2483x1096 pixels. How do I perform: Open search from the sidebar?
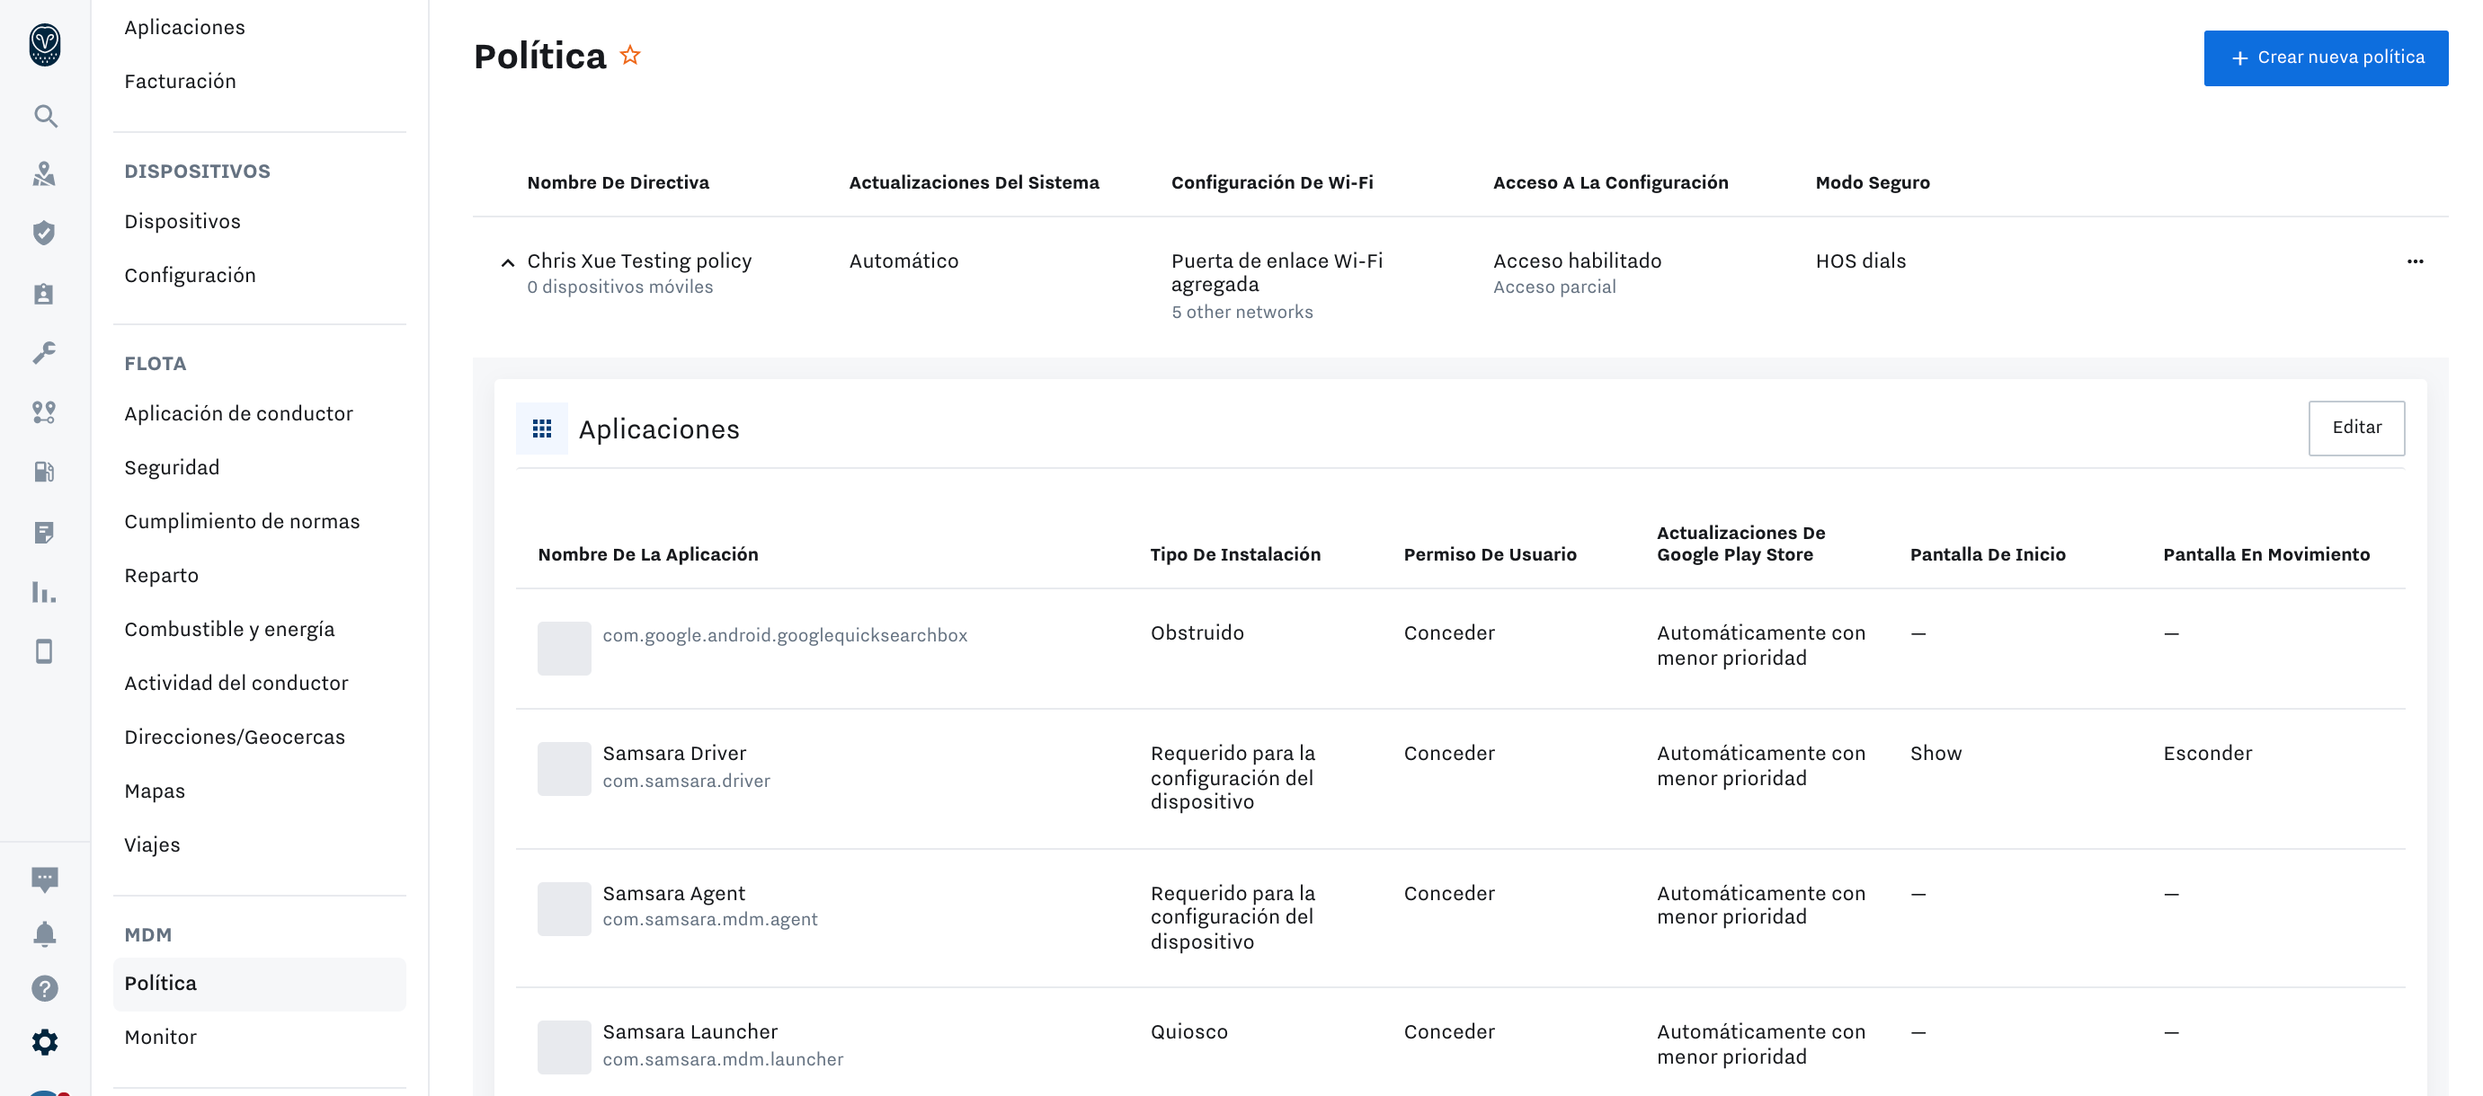[44, 116]
